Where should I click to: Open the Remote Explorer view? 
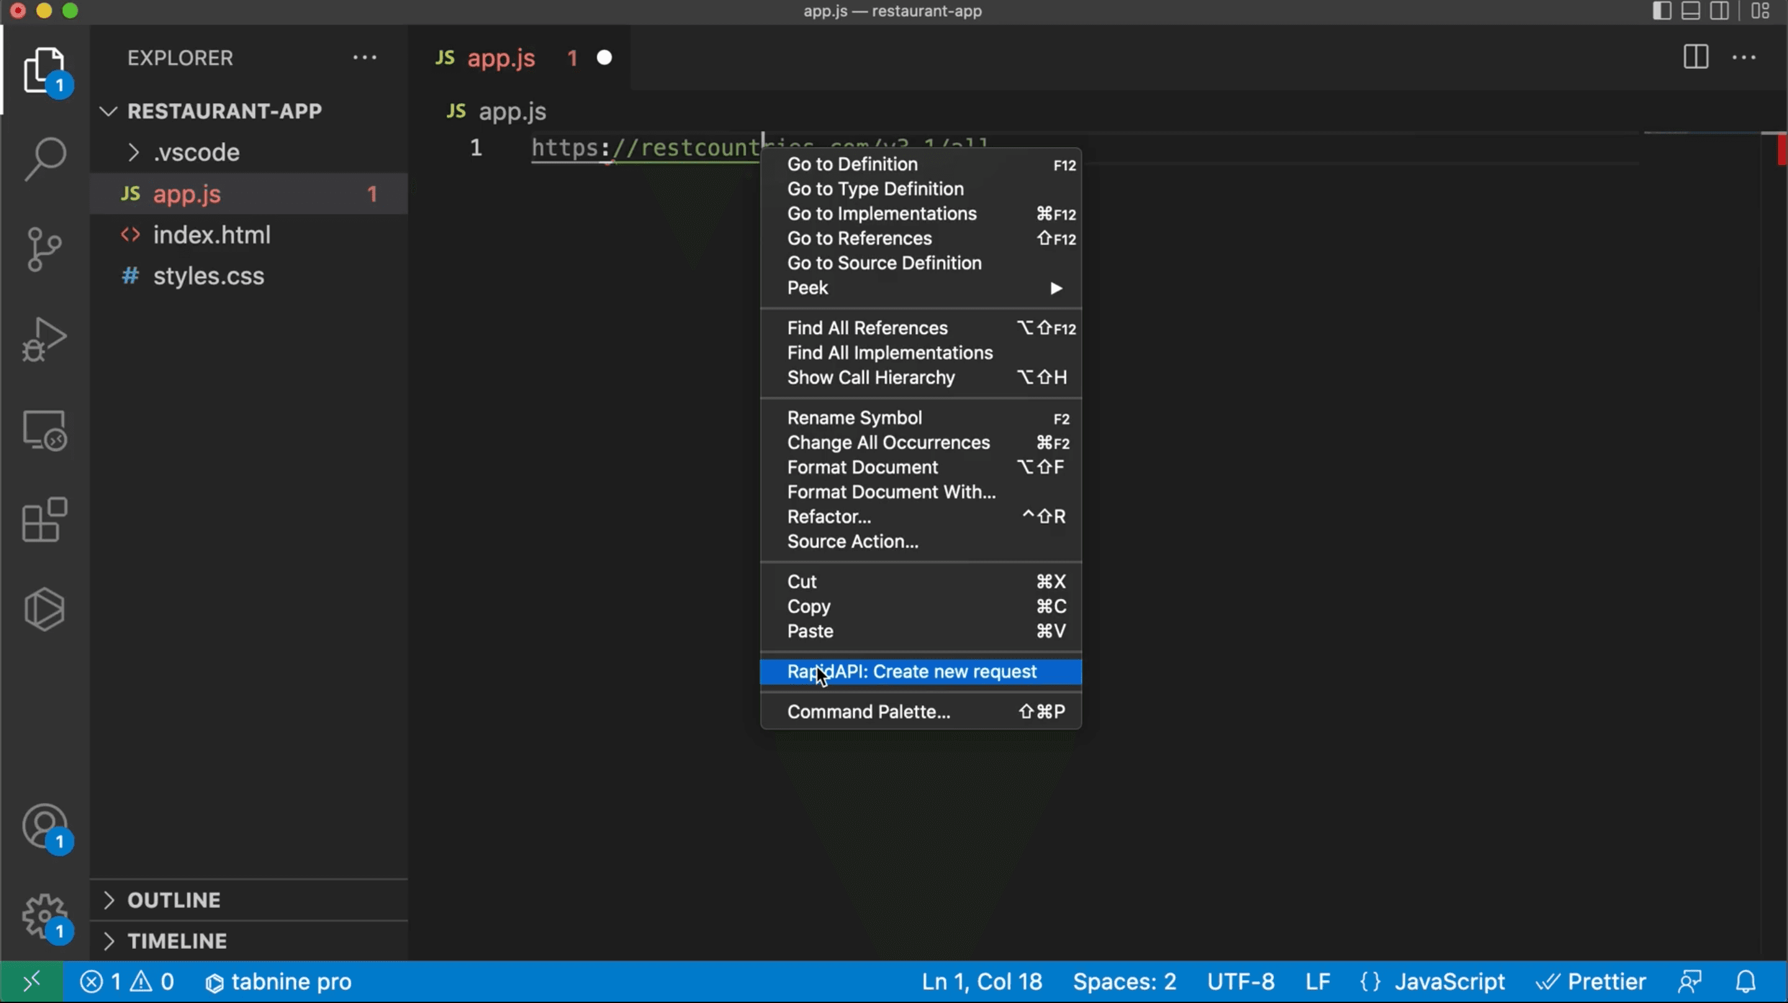coord(45,430)
